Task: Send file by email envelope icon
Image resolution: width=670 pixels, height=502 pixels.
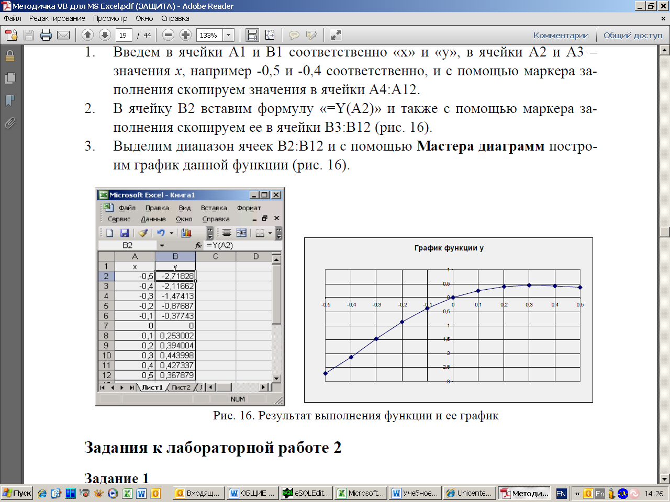Action: (x=63, y=35)
